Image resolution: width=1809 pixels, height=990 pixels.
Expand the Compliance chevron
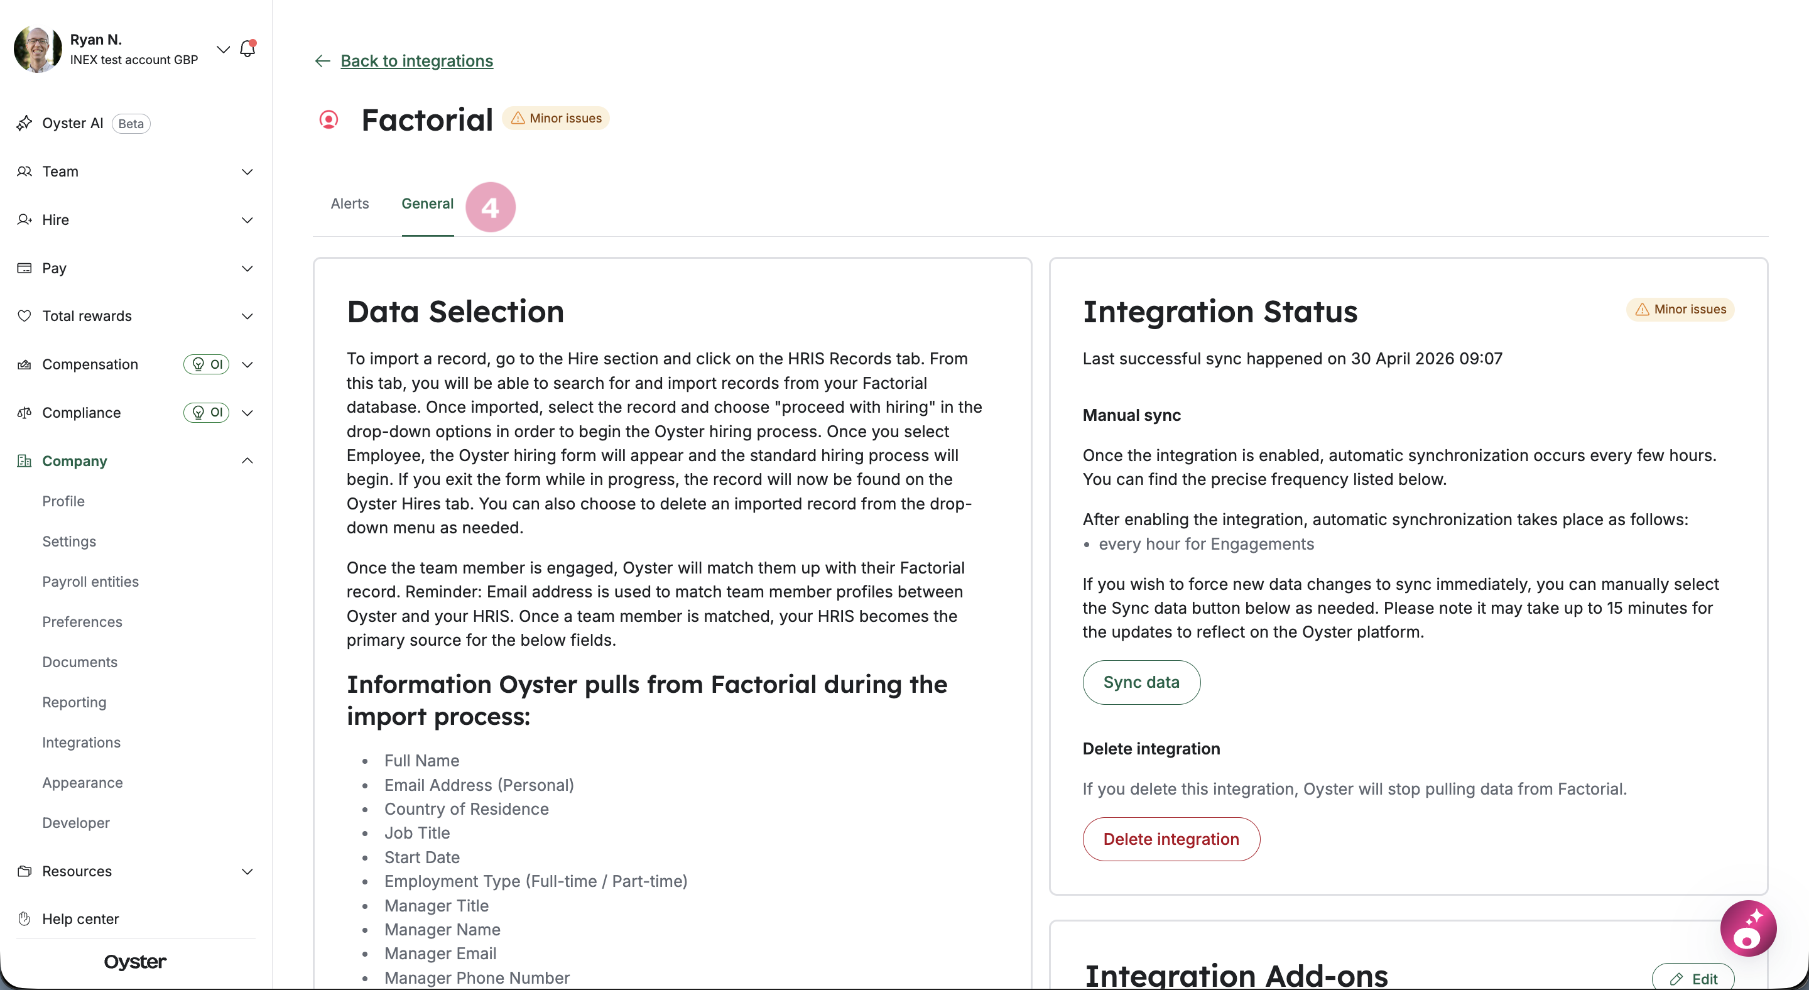coord(247,413)
